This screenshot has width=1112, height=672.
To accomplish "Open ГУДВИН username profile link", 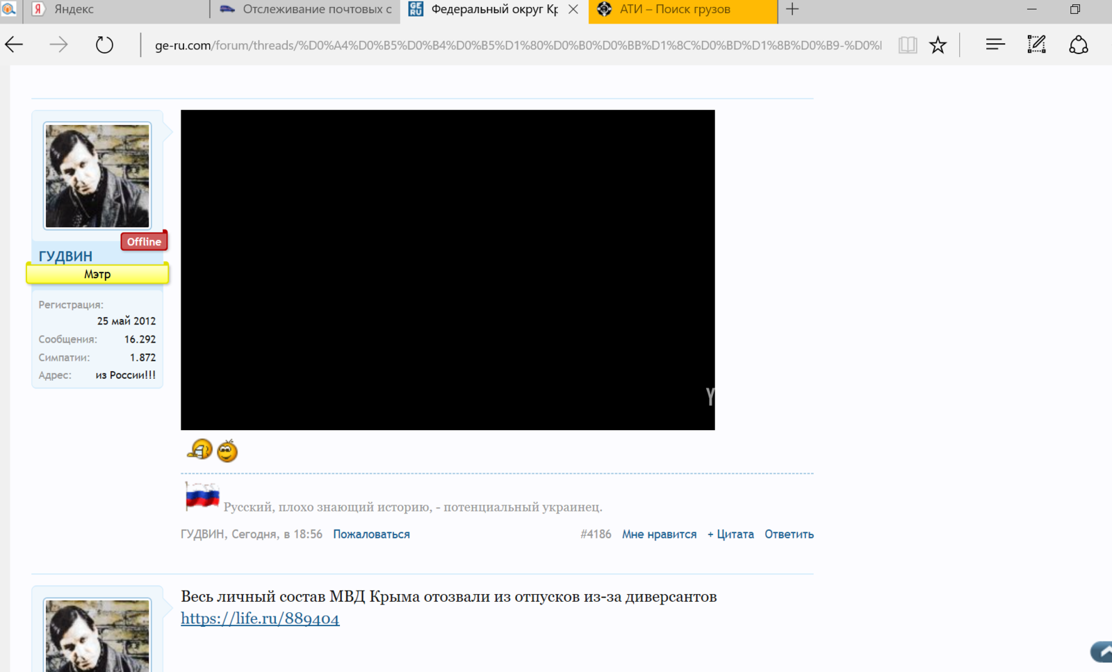I will (65, 256).
